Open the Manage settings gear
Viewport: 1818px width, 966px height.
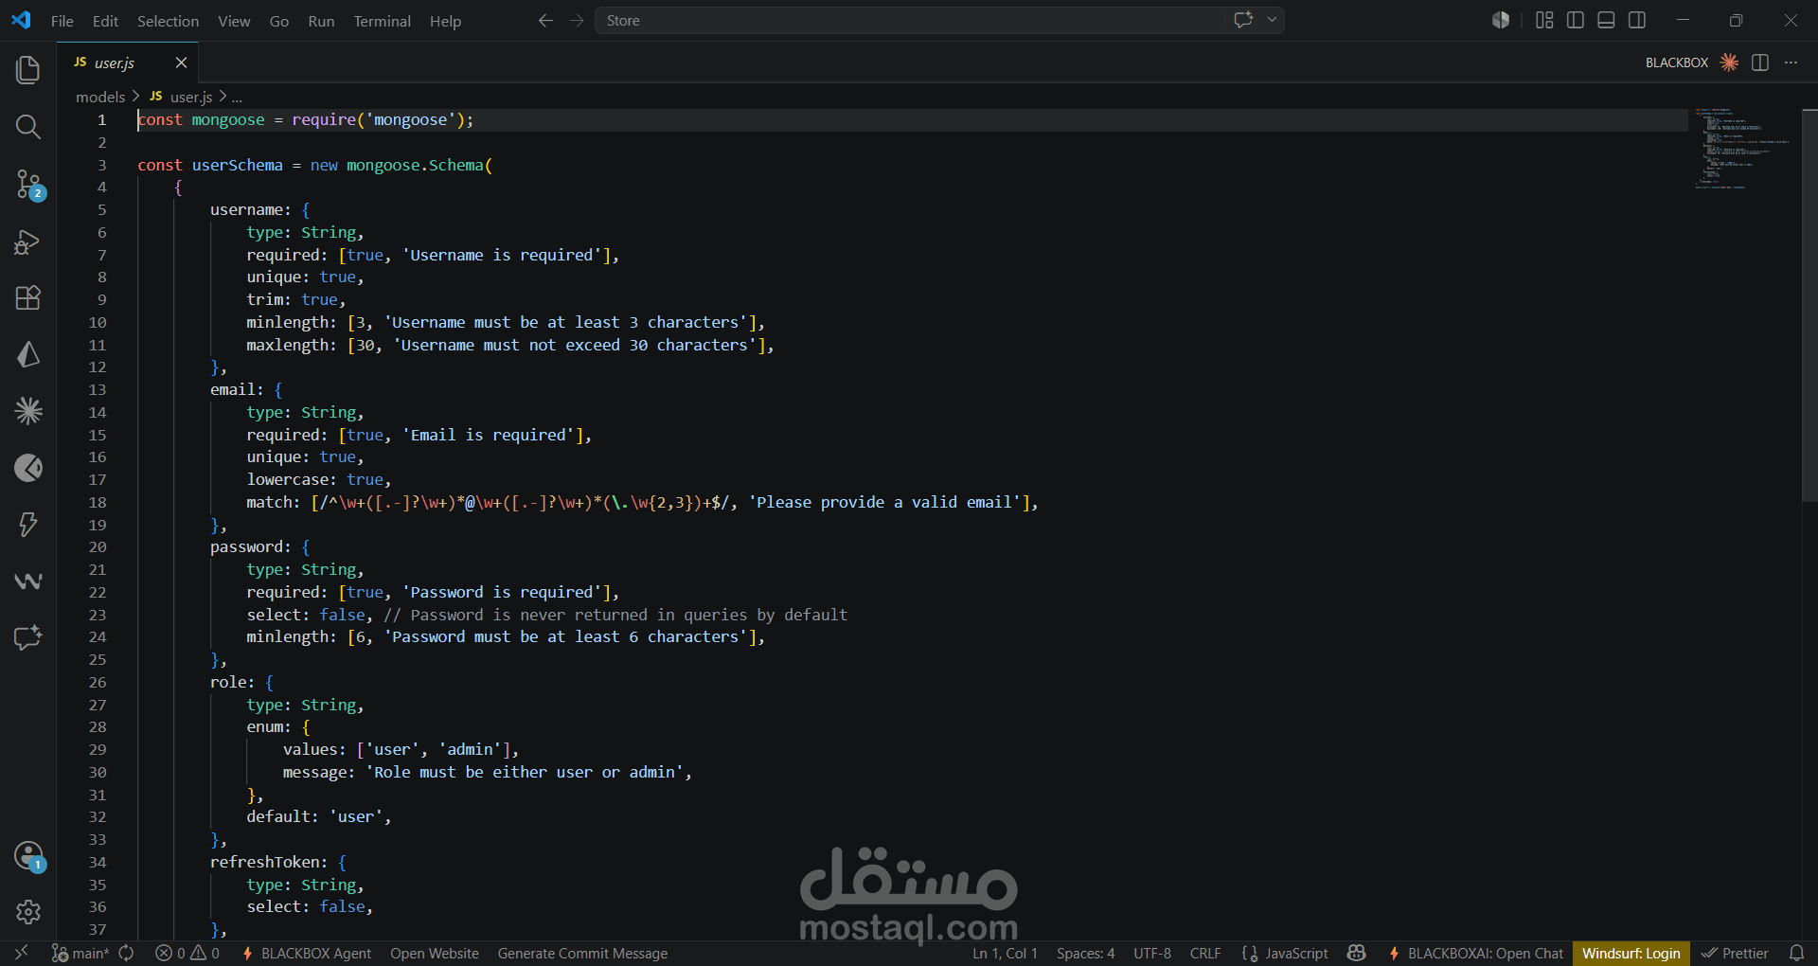click(x=28, y=912)
